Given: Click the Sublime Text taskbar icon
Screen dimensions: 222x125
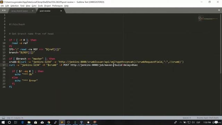Looking at the screenshot, I should coord(62,122).
